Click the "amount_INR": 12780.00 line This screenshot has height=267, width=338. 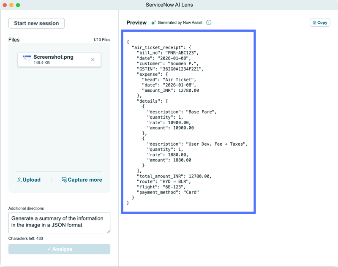170,90
